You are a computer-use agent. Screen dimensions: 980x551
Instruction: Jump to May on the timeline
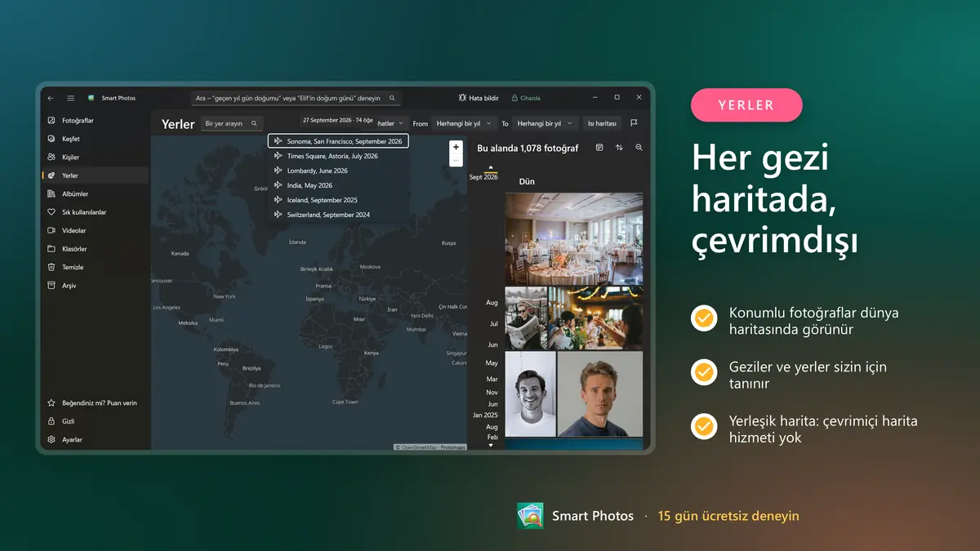pyautogui.click(x=492, y=363)
